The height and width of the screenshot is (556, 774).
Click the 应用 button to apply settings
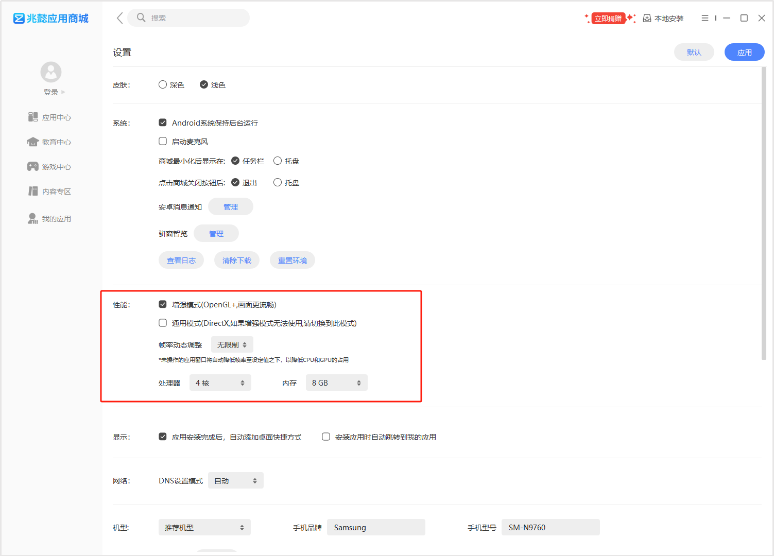pyautogui.click(x=744, y=53)
